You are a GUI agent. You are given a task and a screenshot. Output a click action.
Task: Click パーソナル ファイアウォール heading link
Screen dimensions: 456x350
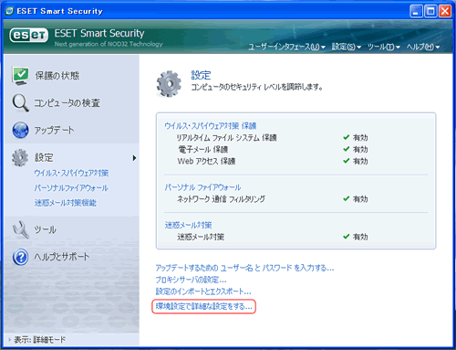[202, 187]
